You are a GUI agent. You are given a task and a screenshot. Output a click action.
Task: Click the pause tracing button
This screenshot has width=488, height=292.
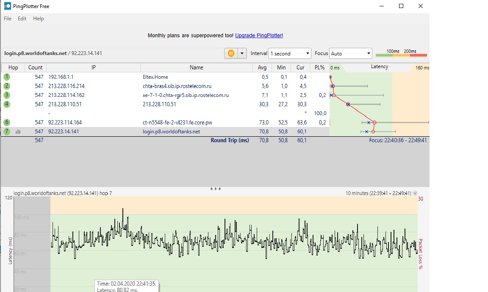[x=231, y=53]
